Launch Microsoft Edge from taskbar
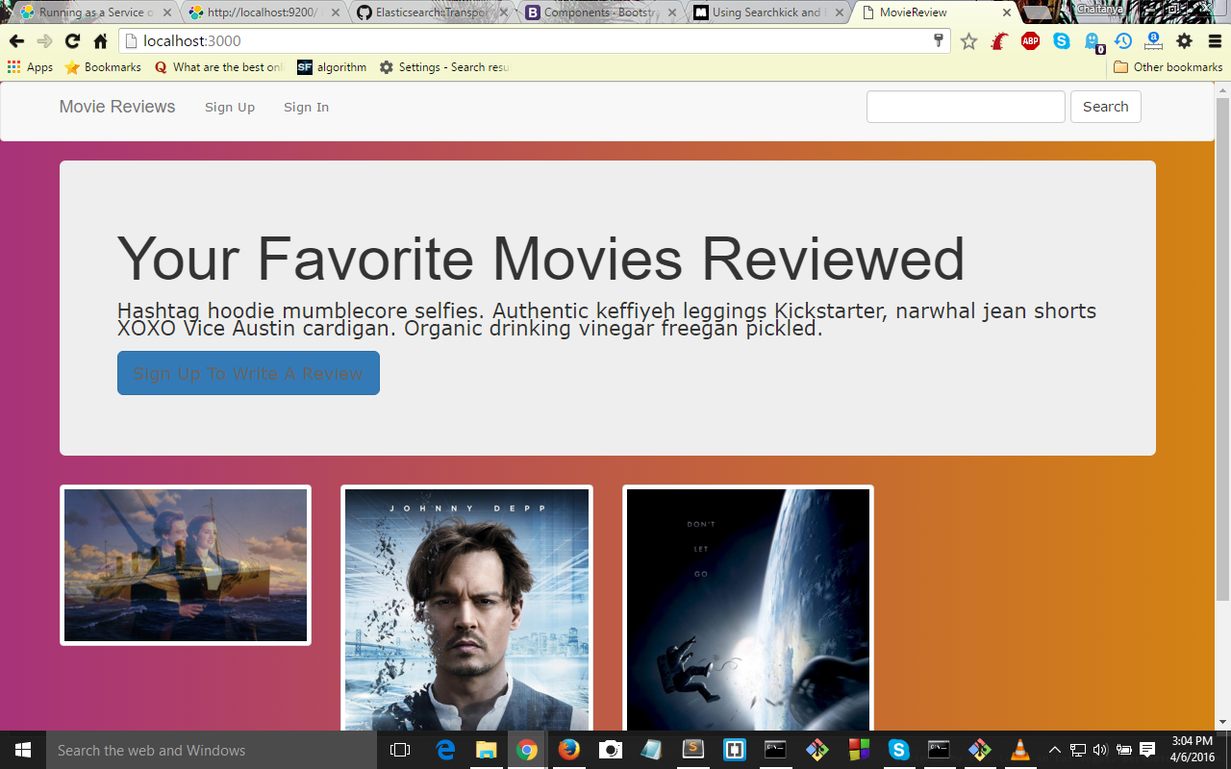The width and height of the screenshot is (1231, 769). [445, 750]
